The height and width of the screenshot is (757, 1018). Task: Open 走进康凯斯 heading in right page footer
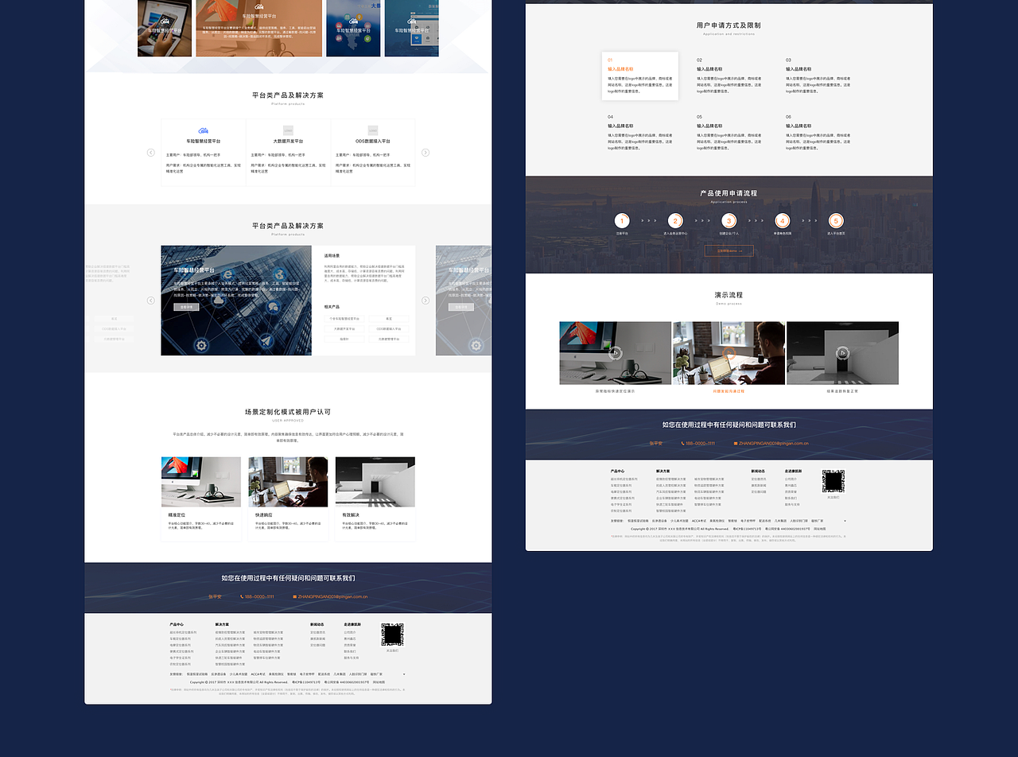click(x=793, y=471)
